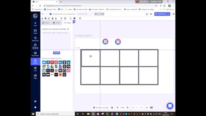Switch to the Audio tab
The image size is (206, 116).
point(46,23)
